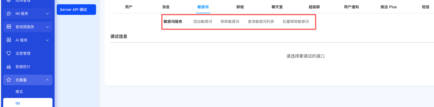434x107 pixels.
Task: Click the 音视频服务 video icon
Action: pos(9,27)
